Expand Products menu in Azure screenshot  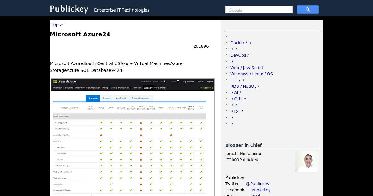click(80, 88)
